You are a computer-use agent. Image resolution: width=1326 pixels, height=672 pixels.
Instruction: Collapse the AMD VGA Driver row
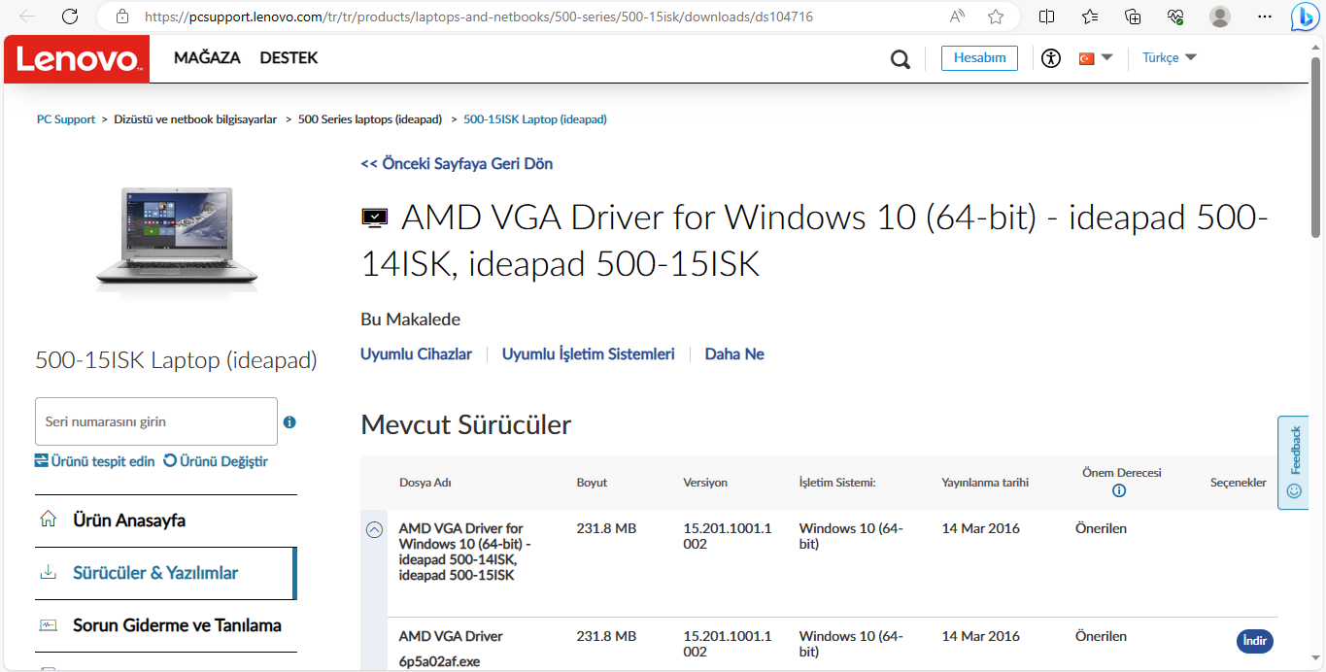click(374, 529)
